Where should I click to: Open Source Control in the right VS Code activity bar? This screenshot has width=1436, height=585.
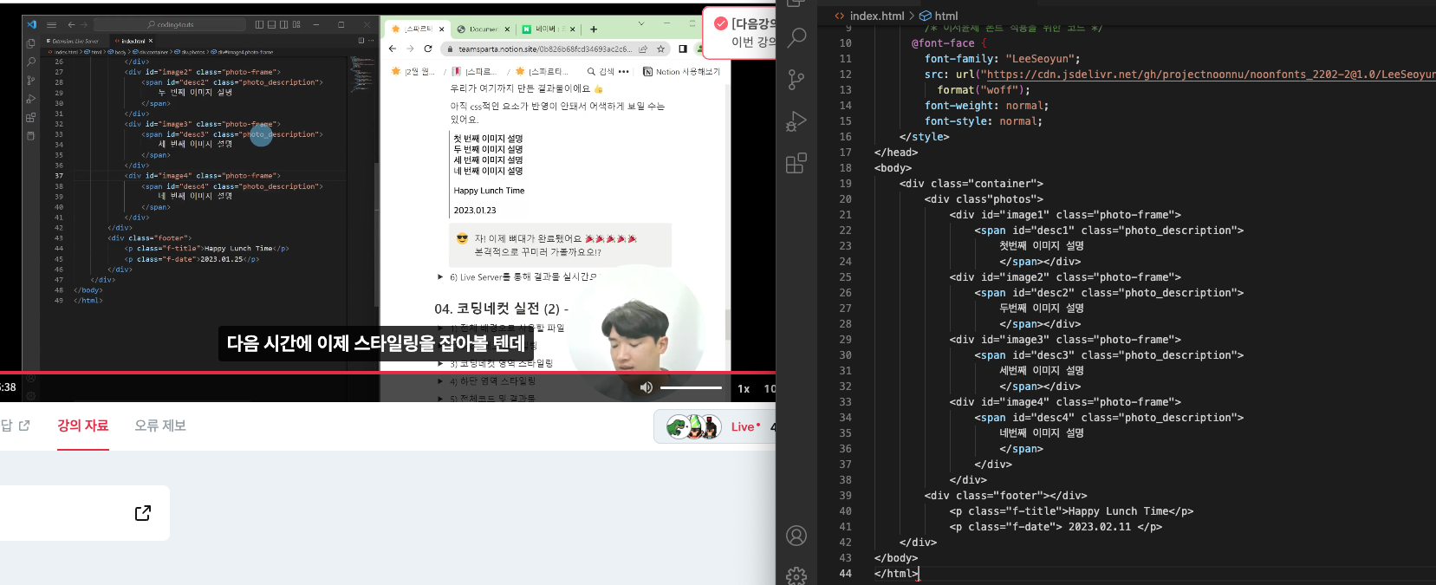(796, 80)
